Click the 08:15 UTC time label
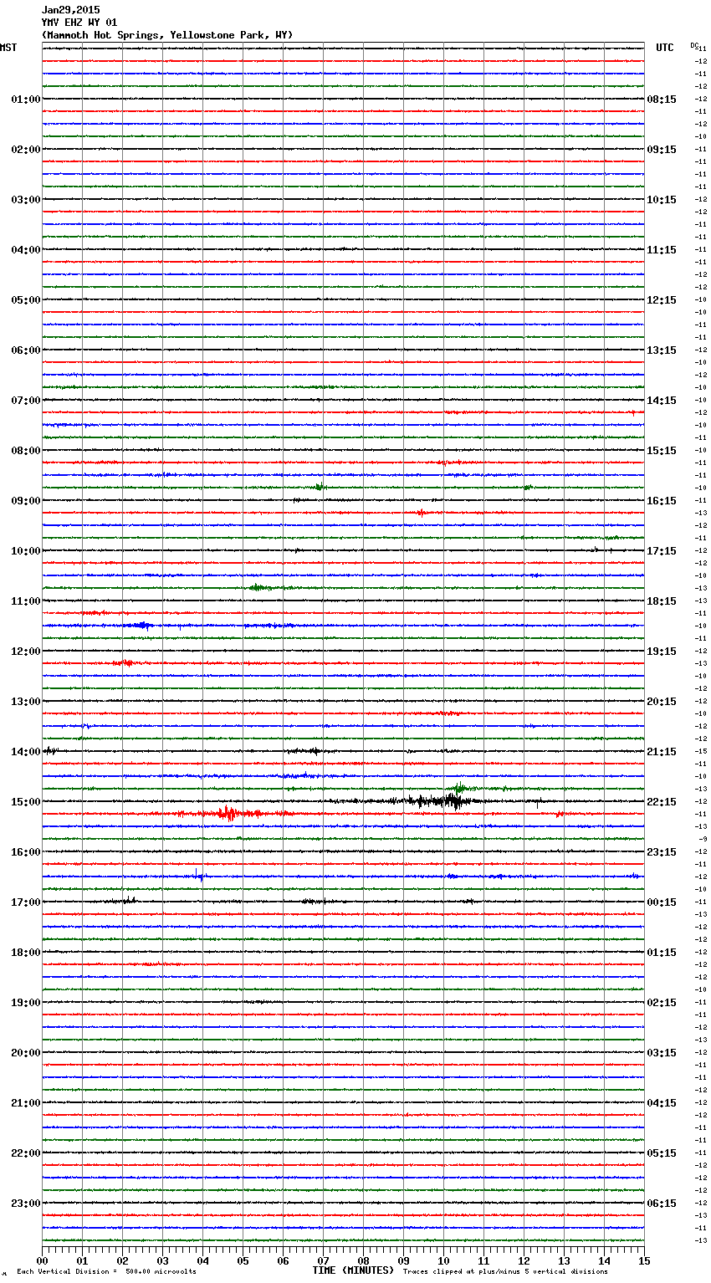This screenshot has height=1283, width=711. pos(662,100)
